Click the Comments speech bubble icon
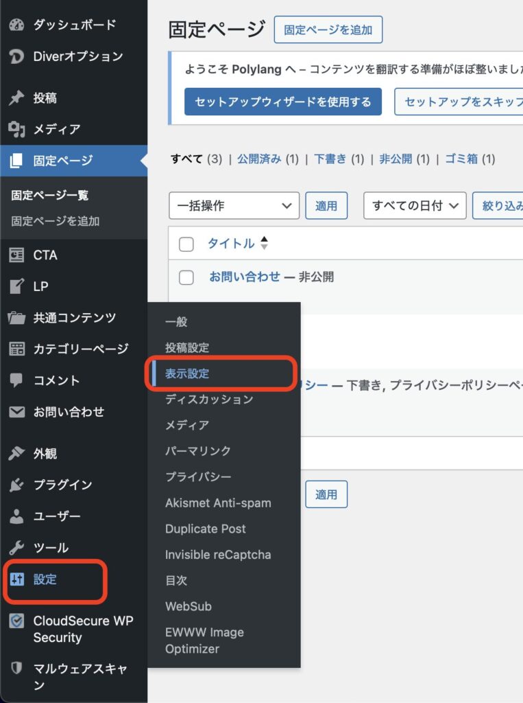 pyautogui.click(x=16, y=380)
